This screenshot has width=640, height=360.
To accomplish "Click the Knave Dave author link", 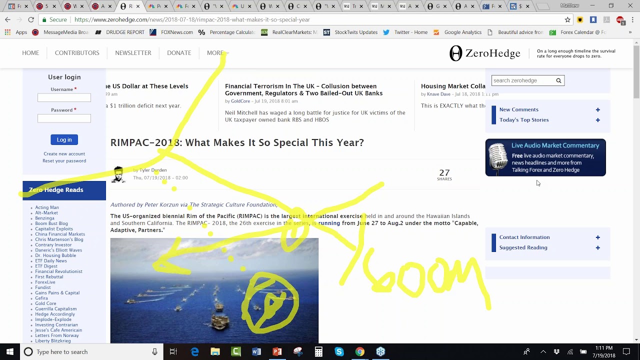I will point(438,94).
